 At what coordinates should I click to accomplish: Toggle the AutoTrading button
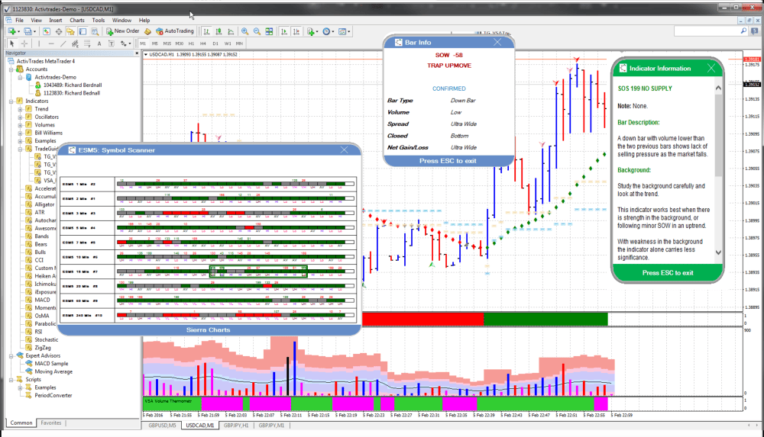174,31
